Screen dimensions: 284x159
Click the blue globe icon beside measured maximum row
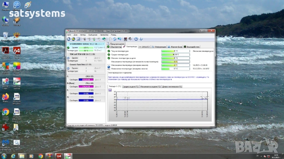pos(109,67)
